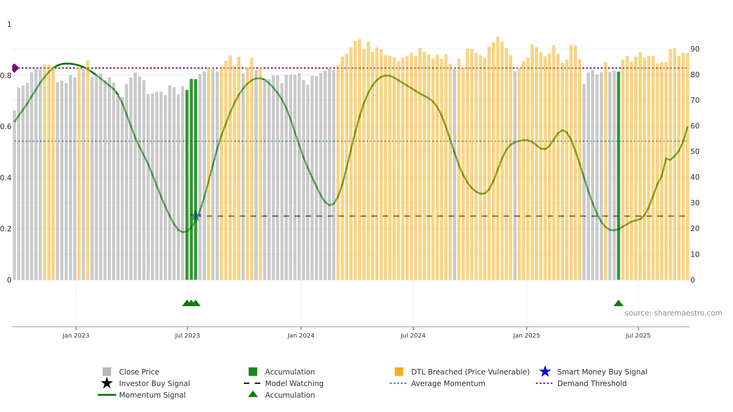Click the purple diamond demand threshold marker
The width and height of the screenshot is (733, 412).
click(x=15, y=68)
